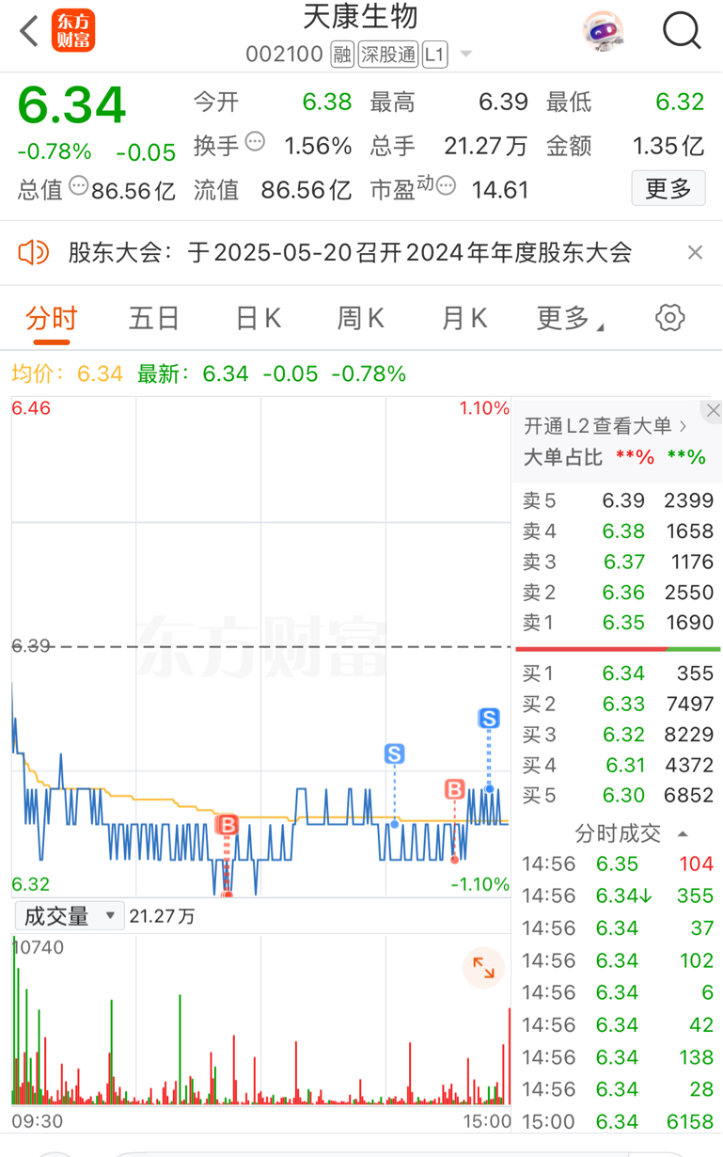Tap the 15:00 trade with volume 6158
Viewport: 723px width, 1157px height.
click(618, 1121)
